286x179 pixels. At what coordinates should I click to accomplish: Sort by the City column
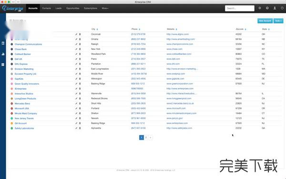94,29
